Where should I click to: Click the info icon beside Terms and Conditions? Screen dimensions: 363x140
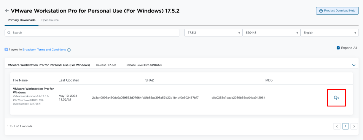[69, 50]
